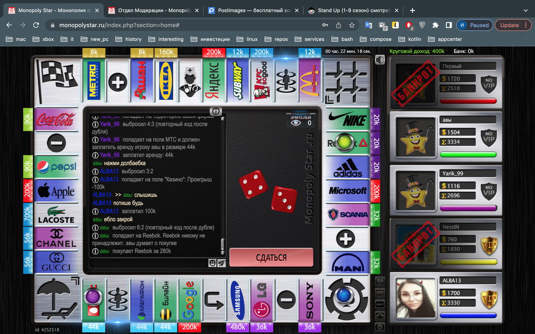535x334 pixels.
Task: Click the jail bars corner tile
Action: 346,81
